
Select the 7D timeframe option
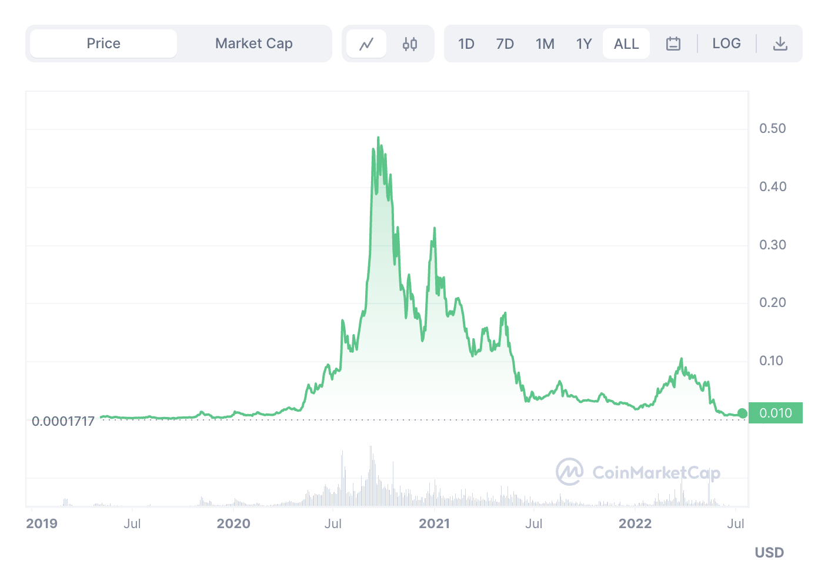pos(505,43)
